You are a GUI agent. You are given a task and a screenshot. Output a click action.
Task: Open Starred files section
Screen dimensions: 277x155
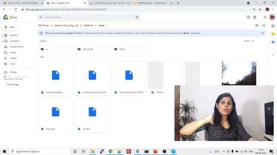click(x=13, y=58)
